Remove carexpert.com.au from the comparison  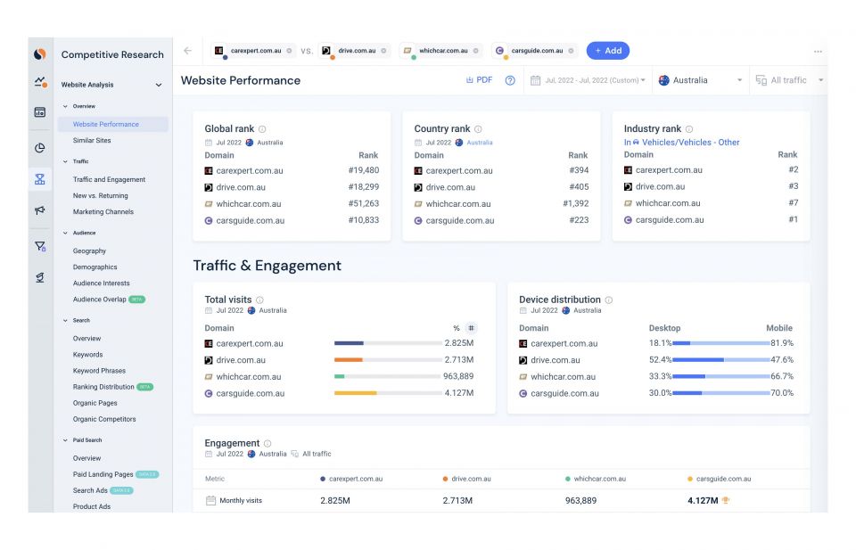(x=289, y=51)
